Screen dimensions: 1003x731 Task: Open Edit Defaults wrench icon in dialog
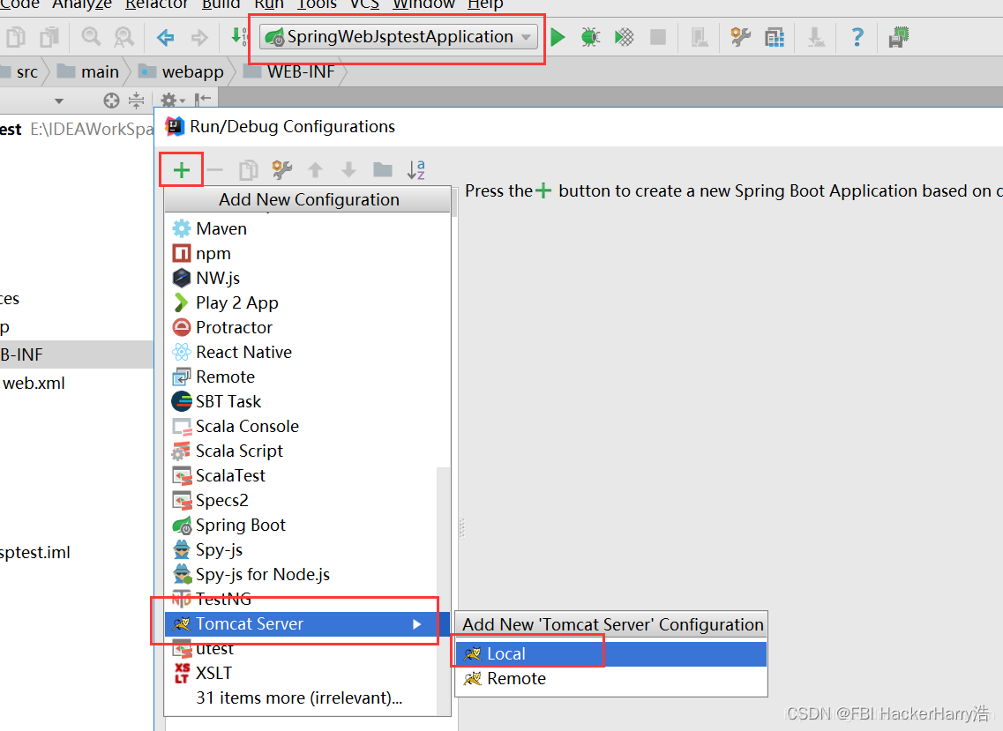coord(282,169)
